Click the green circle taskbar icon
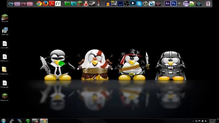The width and height of the screenshot is (219, 123). [x=28, y=121]
